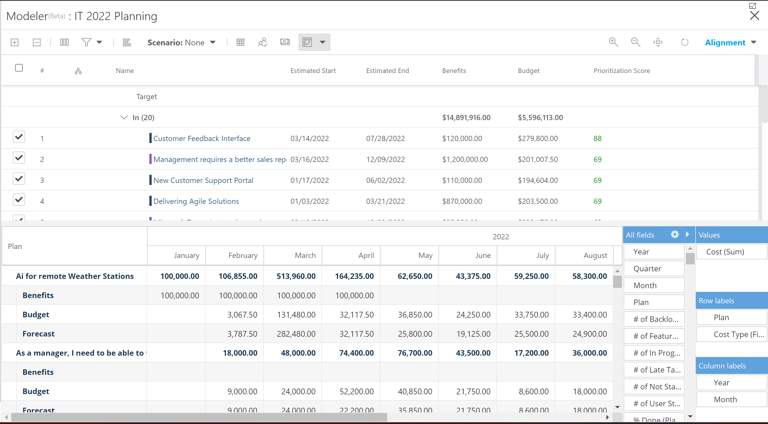Collapse the All fields panel arrow
The width and height of the screenshot is (768, 424).
click(688, 234)
